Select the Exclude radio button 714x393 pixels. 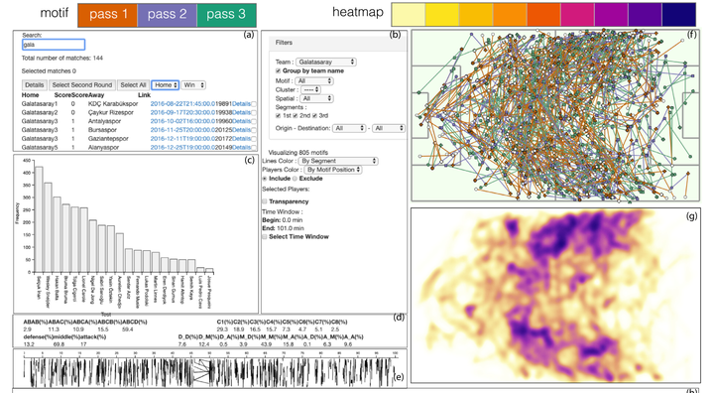click(x=295, y=179)
